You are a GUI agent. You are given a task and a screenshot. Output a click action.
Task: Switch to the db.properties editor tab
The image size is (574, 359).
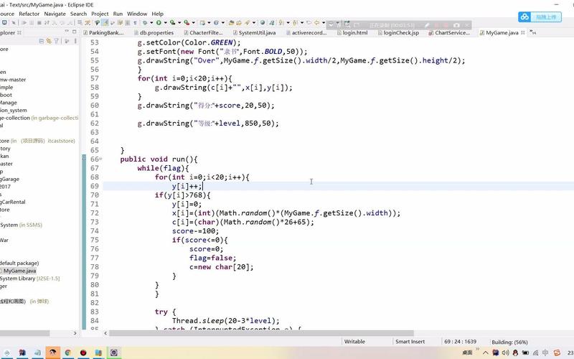tap(154, 32)
